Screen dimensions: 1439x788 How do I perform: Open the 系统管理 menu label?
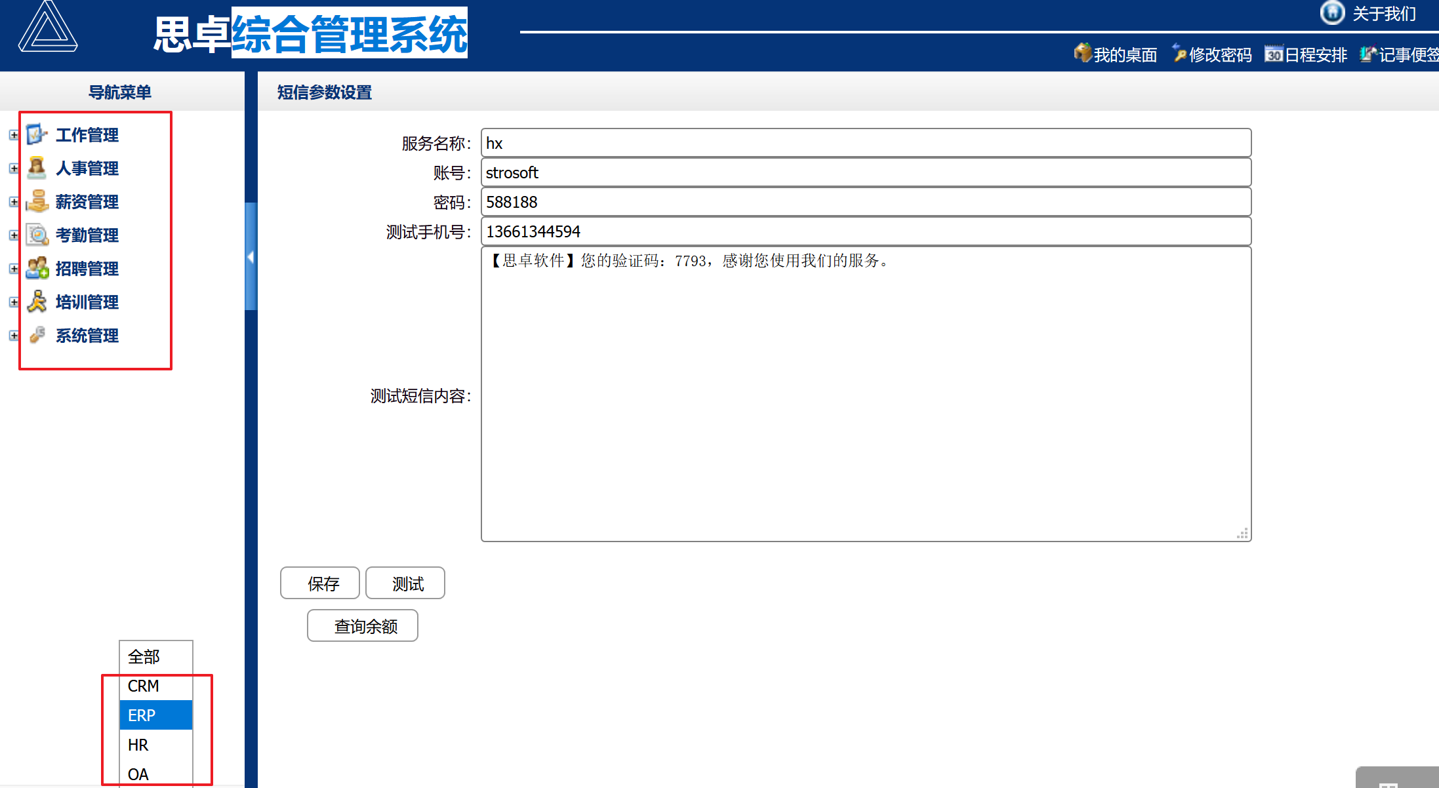pos(87,336)
